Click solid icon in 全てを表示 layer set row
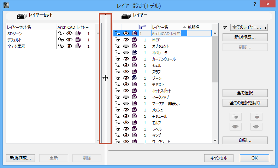Viewport: 278px width, 168px height. click(x=78, y=46)
